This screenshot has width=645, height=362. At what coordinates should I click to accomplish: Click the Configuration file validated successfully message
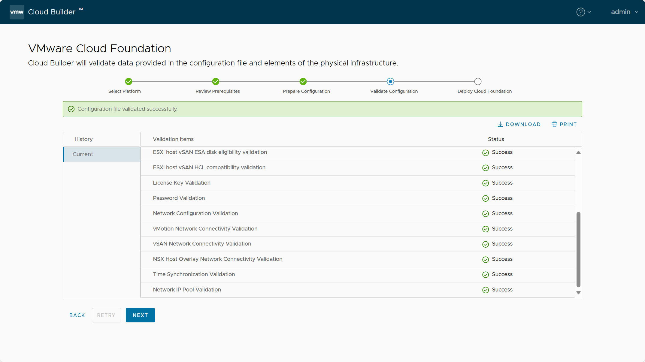[x=127, y=109]
